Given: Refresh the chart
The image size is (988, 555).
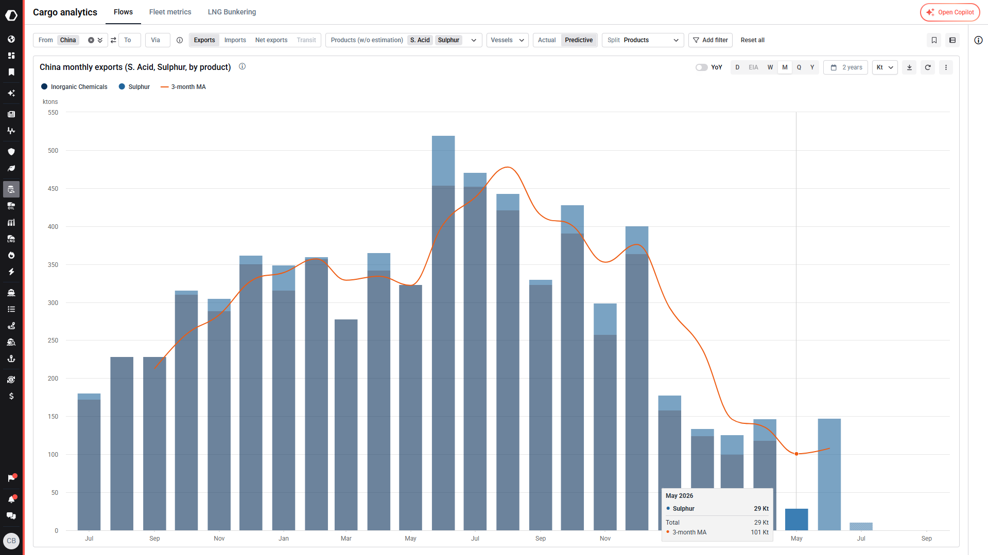Looking at the screenshot, I should coord(928,67).
